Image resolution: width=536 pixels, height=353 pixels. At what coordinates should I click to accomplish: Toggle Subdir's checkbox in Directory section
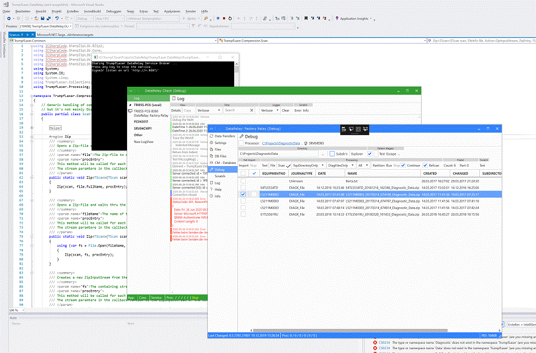(332, 154)
